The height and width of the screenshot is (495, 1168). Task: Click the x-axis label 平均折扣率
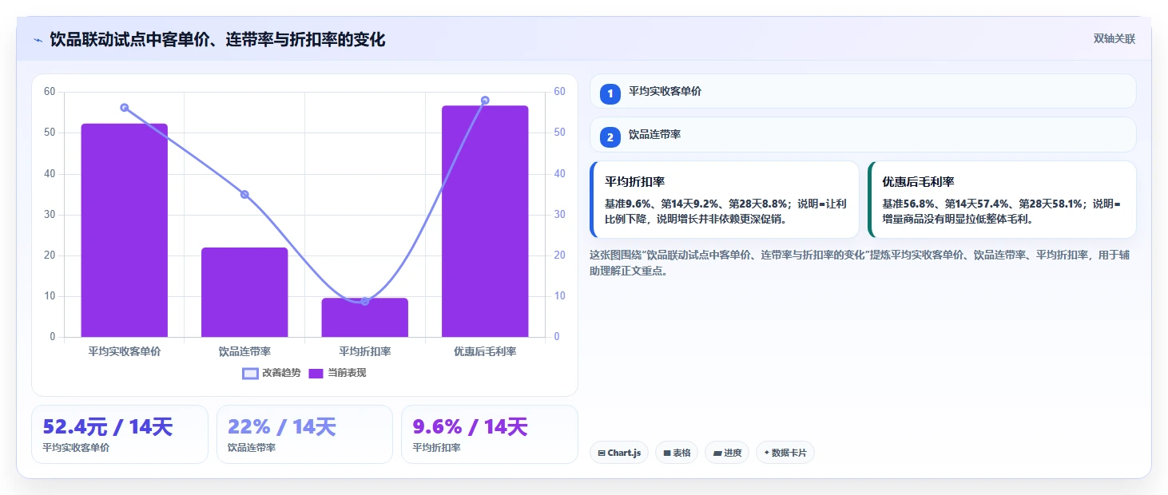click(365, 351)
